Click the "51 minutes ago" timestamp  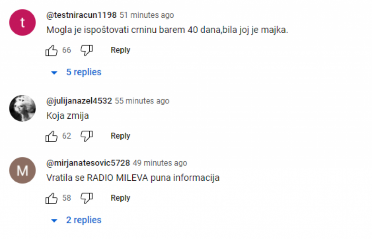pos(147,15)
